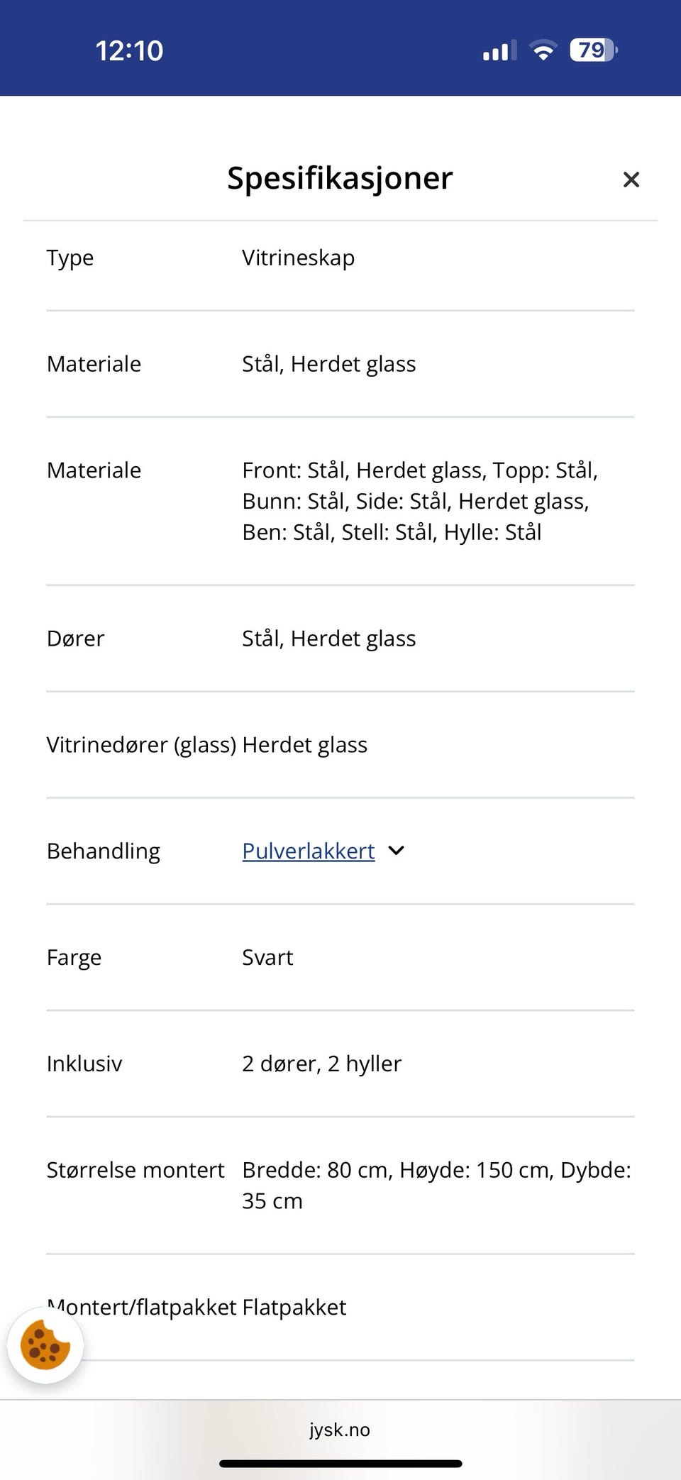The width and height of the screenshot is (681, 1480).
Task: Tap the battery indicator showing 79
Action: [x=591, y=49]
